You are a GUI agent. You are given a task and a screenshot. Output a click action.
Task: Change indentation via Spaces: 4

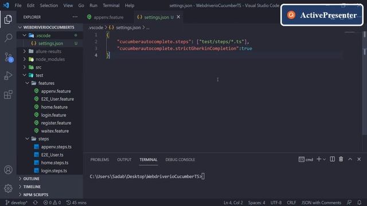coord(256,203)
